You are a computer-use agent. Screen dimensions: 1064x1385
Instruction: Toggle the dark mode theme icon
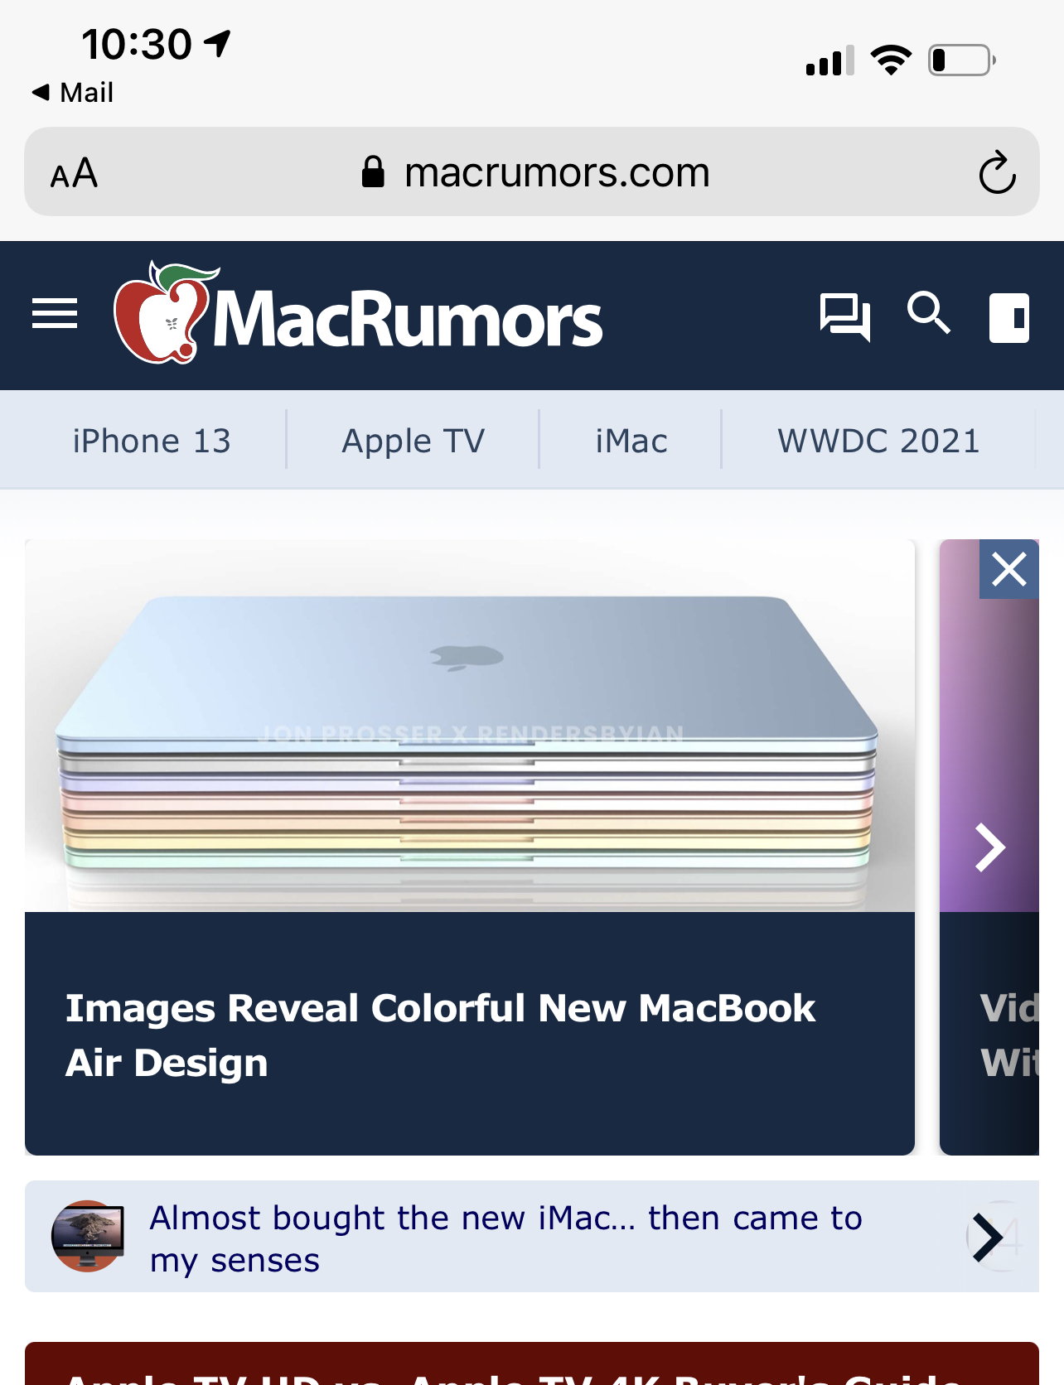coord(1008,317)
